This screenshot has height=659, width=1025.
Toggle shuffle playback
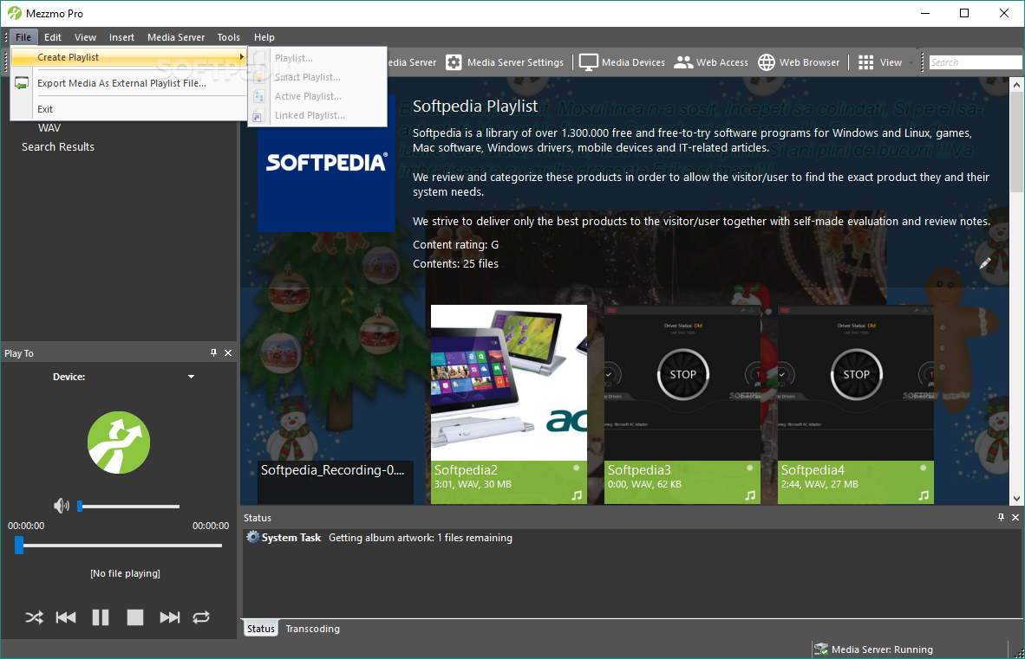point(34,617)
